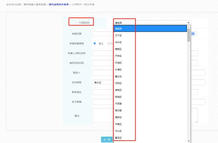Pick the 商河县 option
Screen dimensions: 218x143
pyautogui.click(x=150, y=110)
